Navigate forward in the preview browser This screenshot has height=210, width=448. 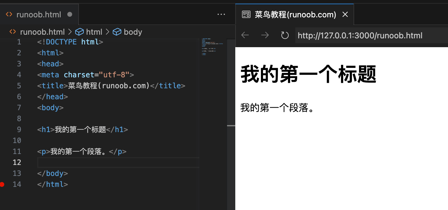point(265,35)
